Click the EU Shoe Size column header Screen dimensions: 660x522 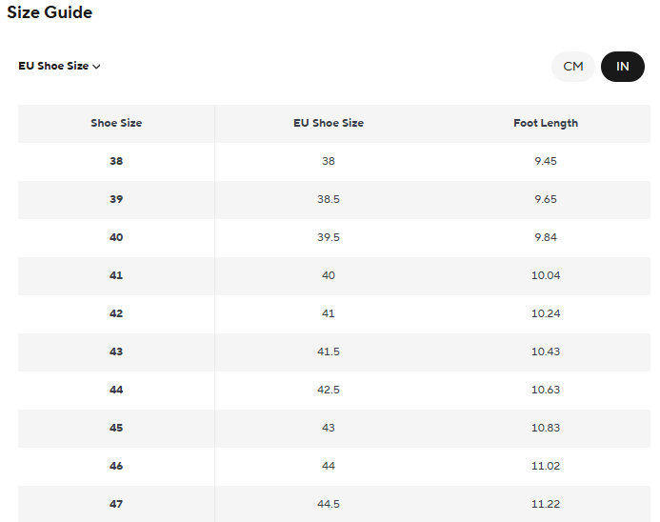[x=329, y=124]
